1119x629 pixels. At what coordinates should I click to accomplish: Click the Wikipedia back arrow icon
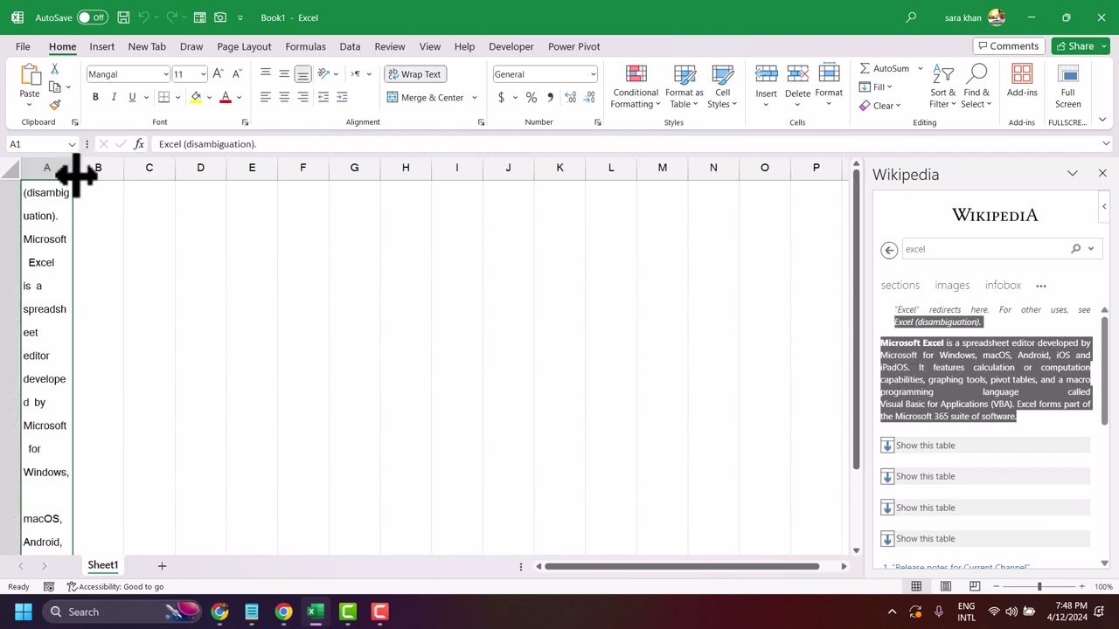pos(889,250)
